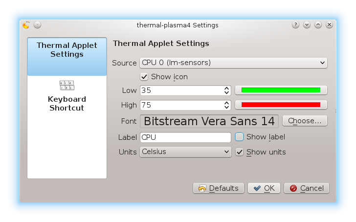Open the Units Celsius dropdown
356x222 pixels.
[x=185, y=152]
